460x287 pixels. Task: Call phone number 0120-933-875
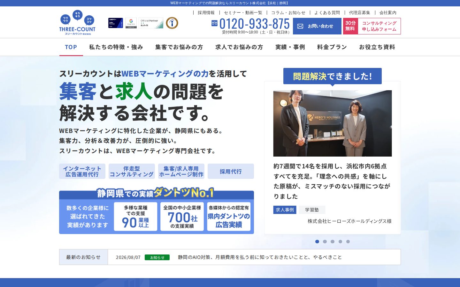pyautogui.click(x=254, y=24)
